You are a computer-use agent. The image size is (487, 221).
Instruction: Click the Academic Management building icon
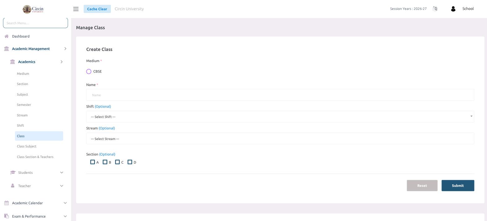click(x=7, y=49)
